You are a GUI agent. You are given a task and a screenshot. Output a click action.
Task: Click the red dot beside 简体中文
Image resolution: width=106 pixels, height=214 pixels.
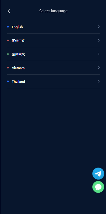click(8, 40)
